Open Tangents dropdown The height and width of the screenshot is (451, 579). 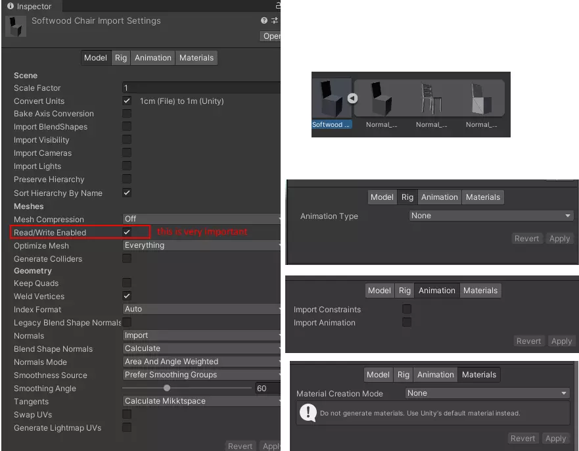(x=202, y=401)
